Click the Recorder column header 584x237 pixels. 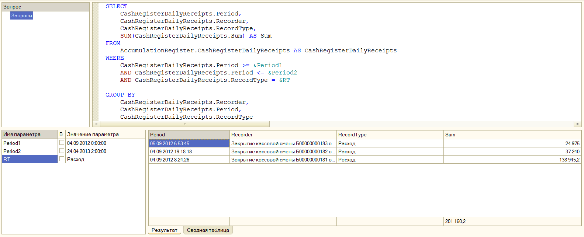coord(283,135)
